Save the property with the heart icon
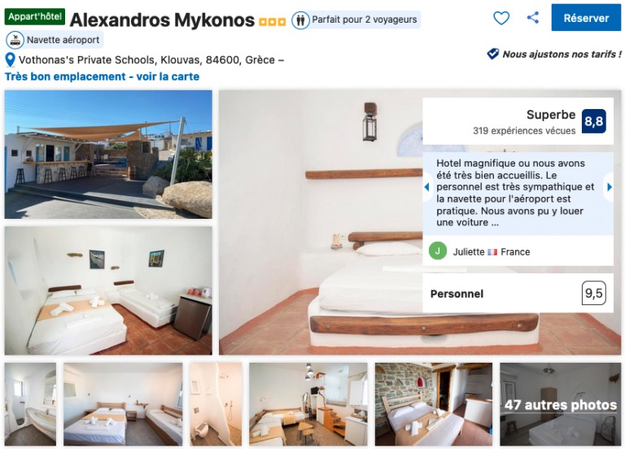 501,18
